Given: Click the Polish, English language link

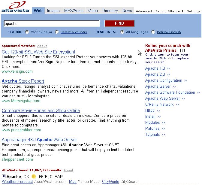Looking at the screenshot, I should [x=169, y=32].
